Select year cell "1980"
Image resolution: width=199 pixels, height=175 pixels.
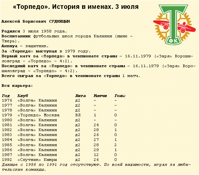tap(7, 120)
